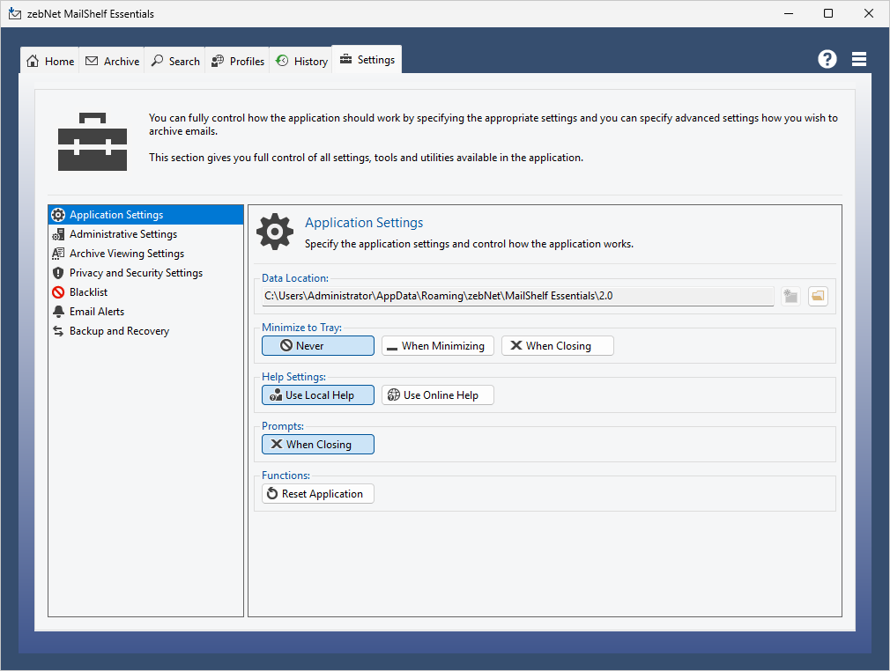Image resolution: width=890 pixels, height=671 pixels.
Task: Click the grayed new-folder icon beside data path
Action: coord(790,297)
